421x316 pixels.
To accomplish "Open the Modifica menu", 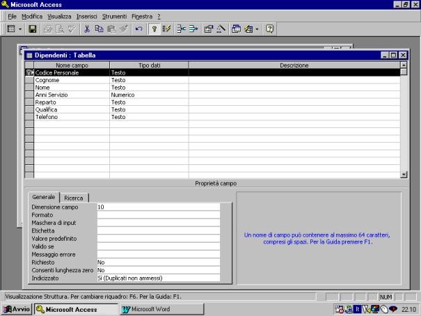I will point(32,17).
